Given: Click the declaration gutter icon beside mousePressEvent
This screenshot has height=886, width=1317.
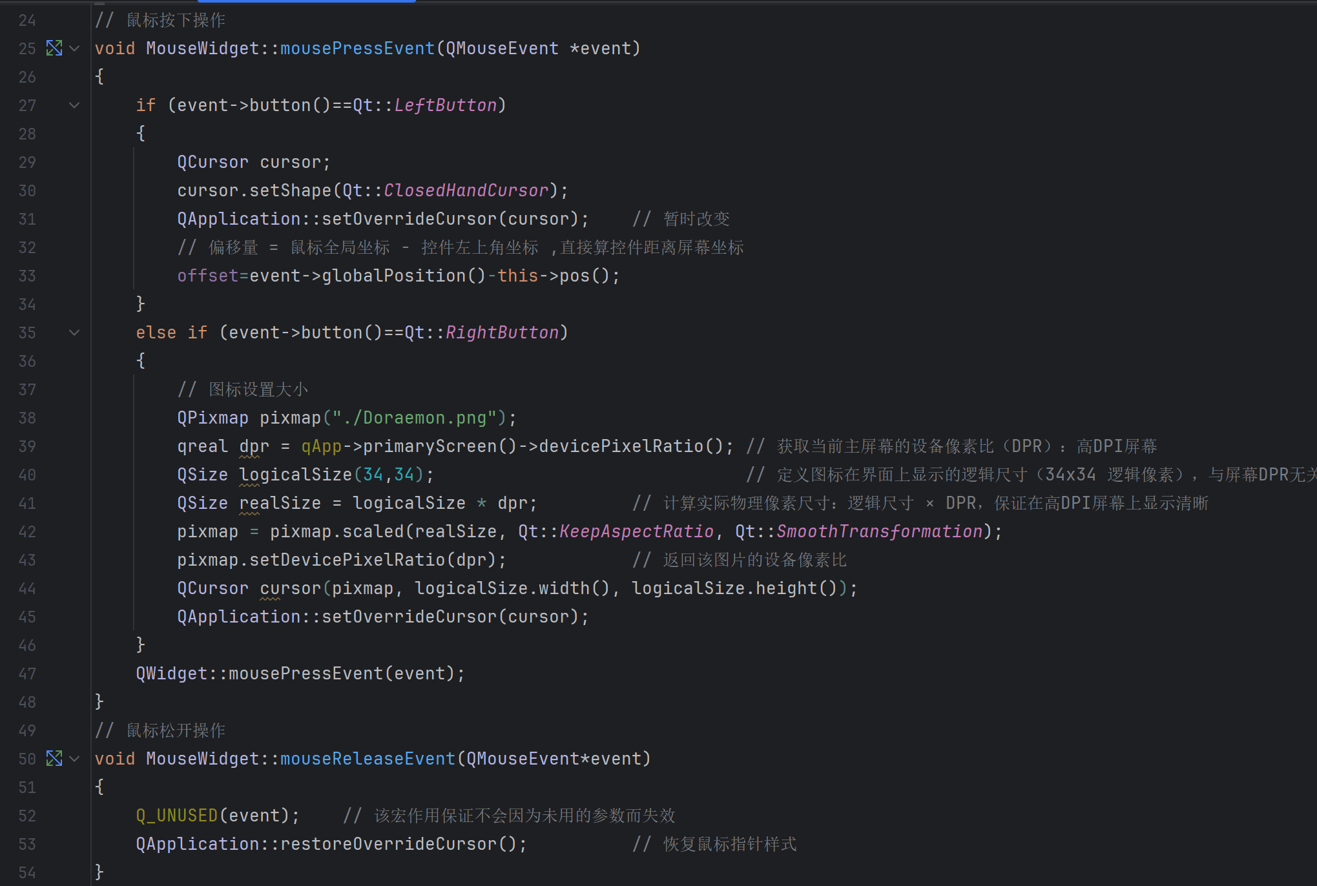Looking at the screenshot, I should [54, 48].
